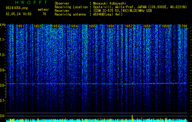Image resolution: width=192 pixels, height=122 pixels.
Task: Click the Observer label
Action: (62, 3)
